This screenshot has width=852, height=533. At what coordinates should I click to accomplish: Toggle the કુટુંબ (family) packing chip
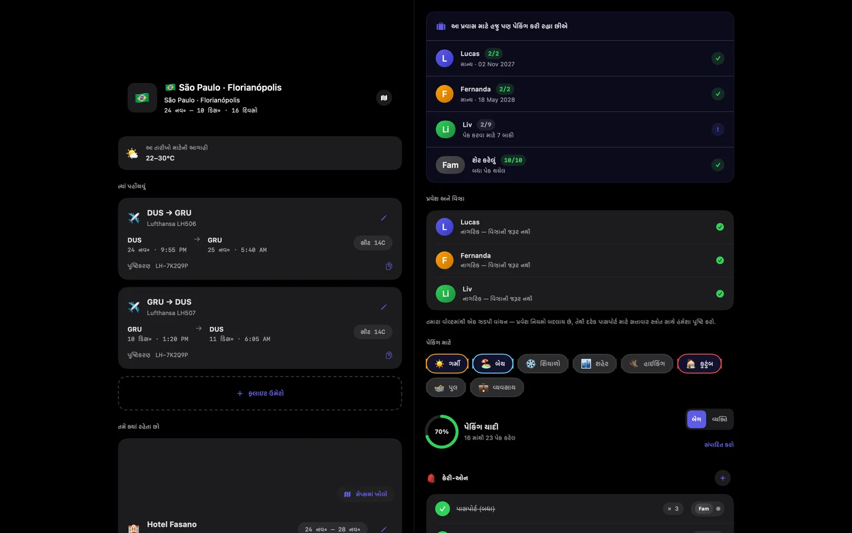coord(699,364)
